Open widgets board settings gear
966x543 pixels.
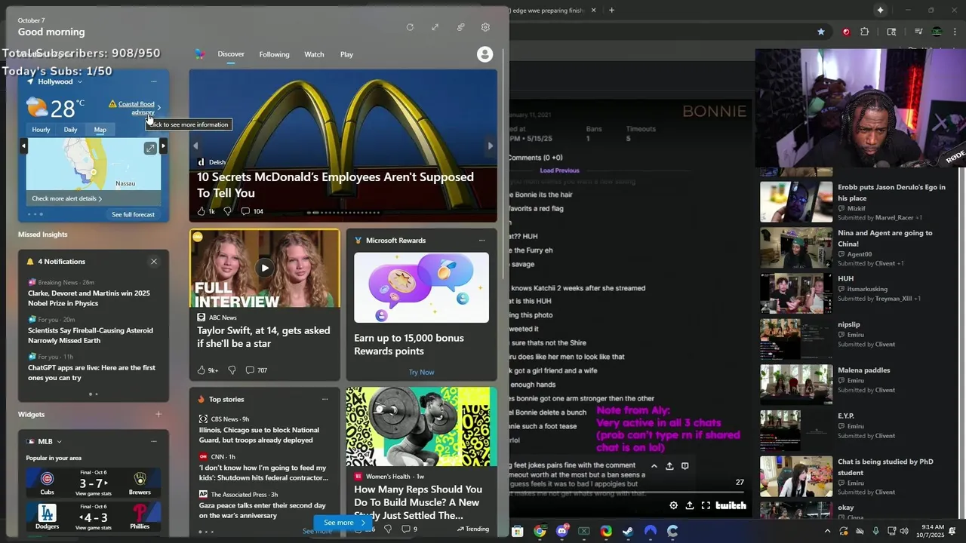click(485, 27)
